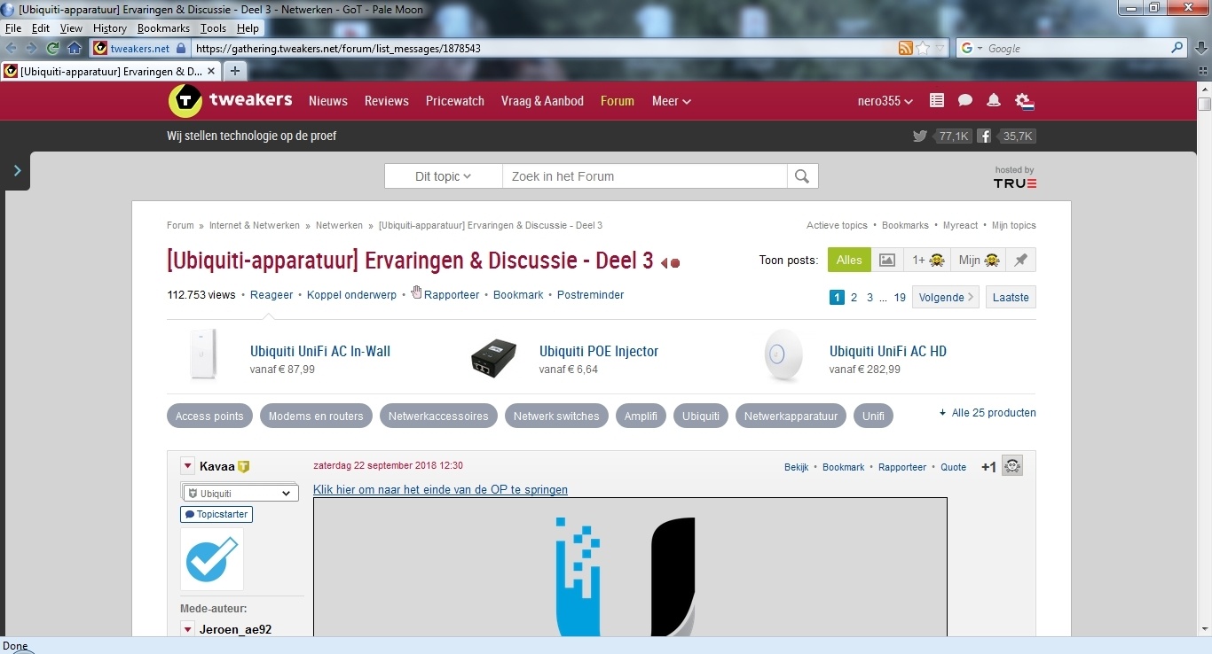Open the notifications bell icon
The height and width of the screenshot is (654, 1212).
coord(994,101)
